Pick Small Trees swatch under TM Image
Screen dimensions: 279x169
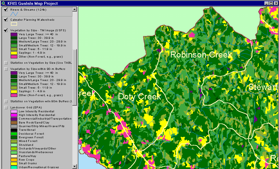click(14, 49)
